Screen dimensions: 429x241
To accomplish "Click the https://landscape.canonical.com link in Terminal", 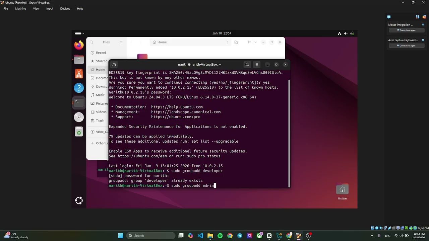I will [x=186, y=112].
